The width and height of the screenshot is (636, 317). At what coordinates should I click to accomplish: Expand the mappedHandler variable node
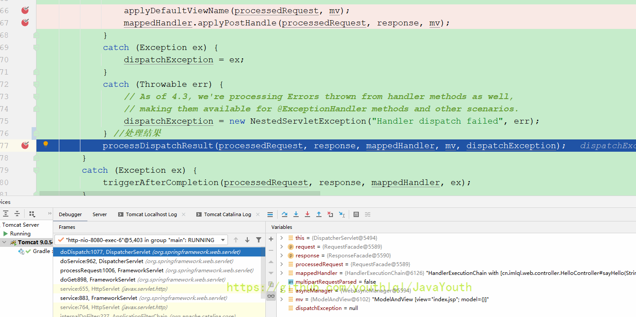(x=282, y=273)
